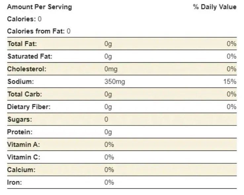This screenshot has width=244, height=195.
Task: Click the 15% daily value for Sodium
Action: click(x=229, y=82)
